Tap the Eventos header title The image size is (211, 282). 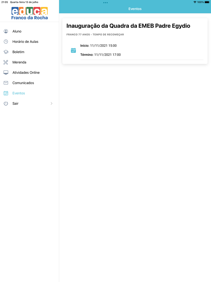tap(135, 9)
